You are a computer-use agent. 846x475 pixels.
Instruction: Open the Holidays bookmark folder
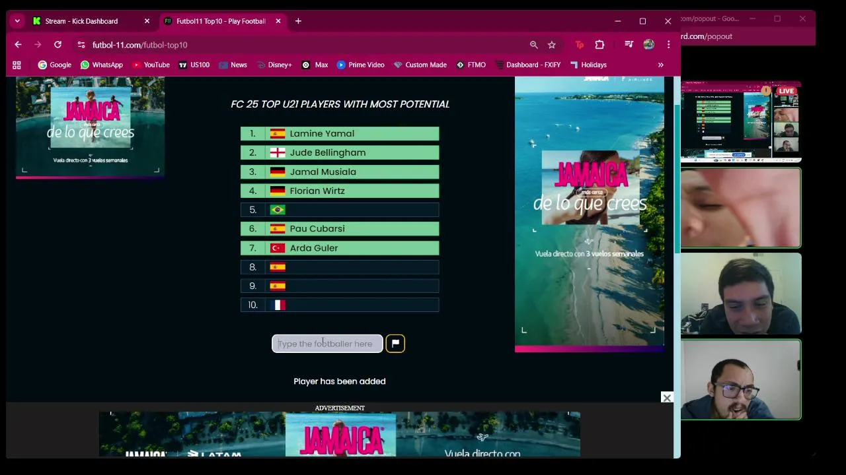click(x=588, y=65)
